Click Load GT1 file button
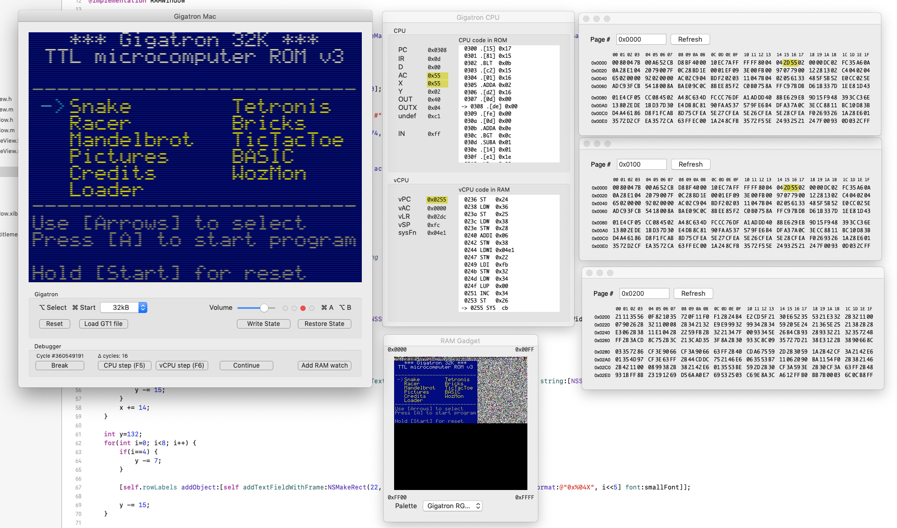Viewport: 897px width, 528px height. pos(104,324)
